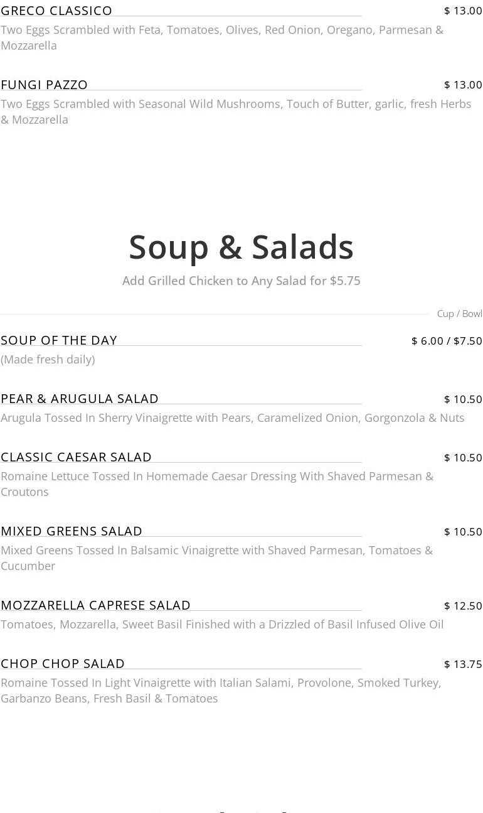Click the "Made fresh daily" text
483x813 pixels.
[x=48, y=359]
